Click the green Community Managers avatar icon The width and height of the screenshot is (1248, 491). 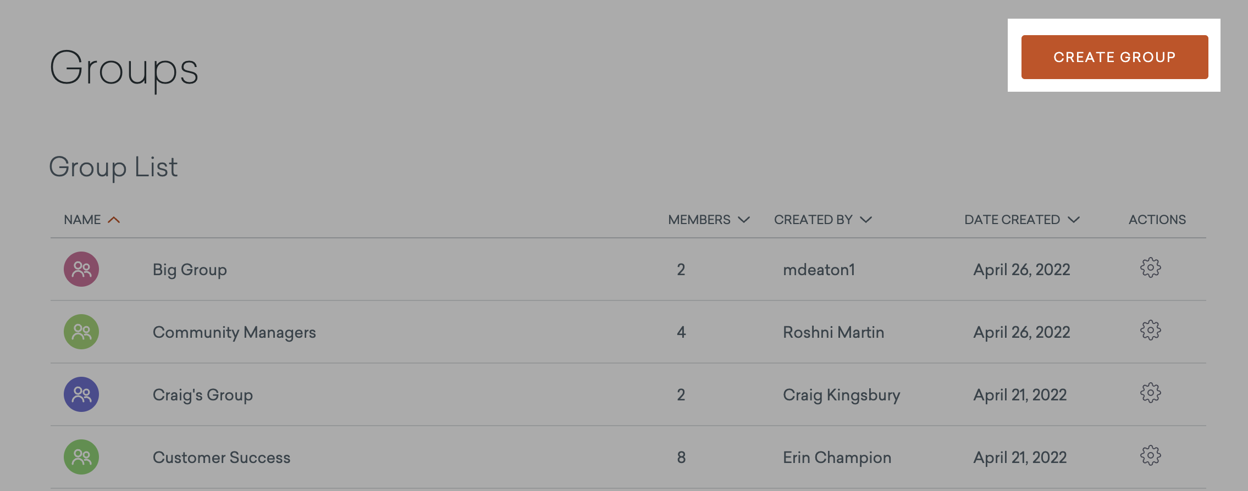[81, 332]
